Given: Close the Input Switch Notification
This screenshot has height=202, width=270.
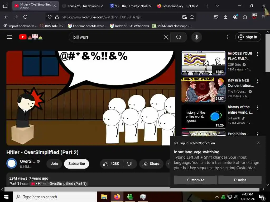Looking at the screenshot, I should click(x=258, y=143).
